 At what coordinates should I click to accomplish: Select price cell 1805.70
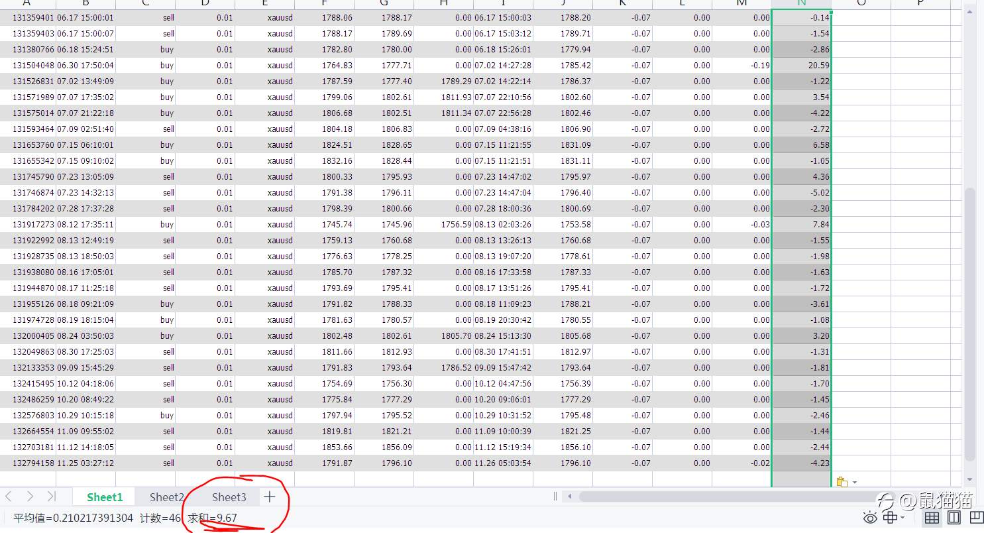click(x=443, y=336)
